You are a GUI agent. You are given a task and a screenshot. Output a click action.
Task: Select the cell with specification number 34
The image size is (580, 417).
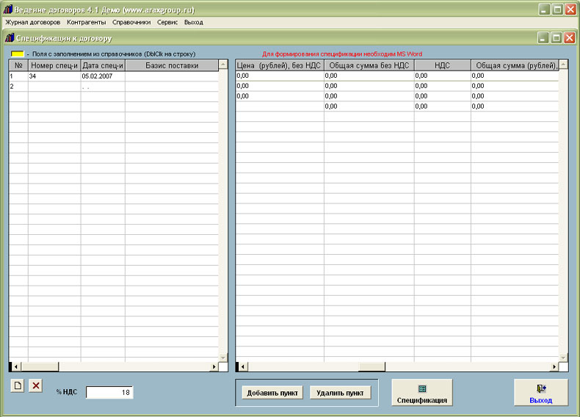[x=54, y=76]
